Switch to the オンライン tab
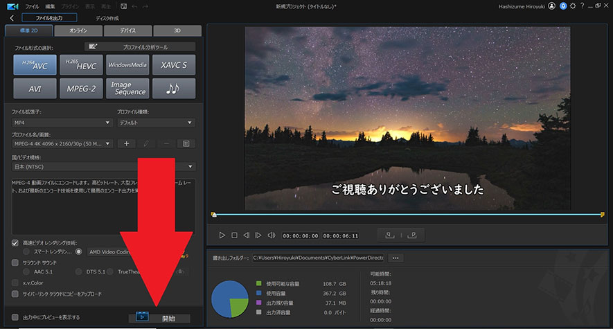The image size is (613, 329). coord(78,31)
